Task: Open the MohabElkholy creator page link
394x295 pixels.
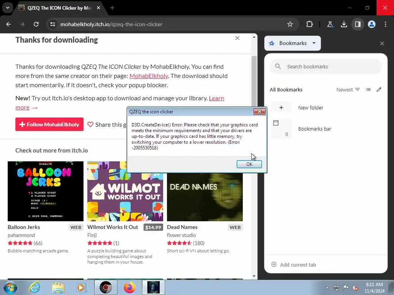Action: 149,76
